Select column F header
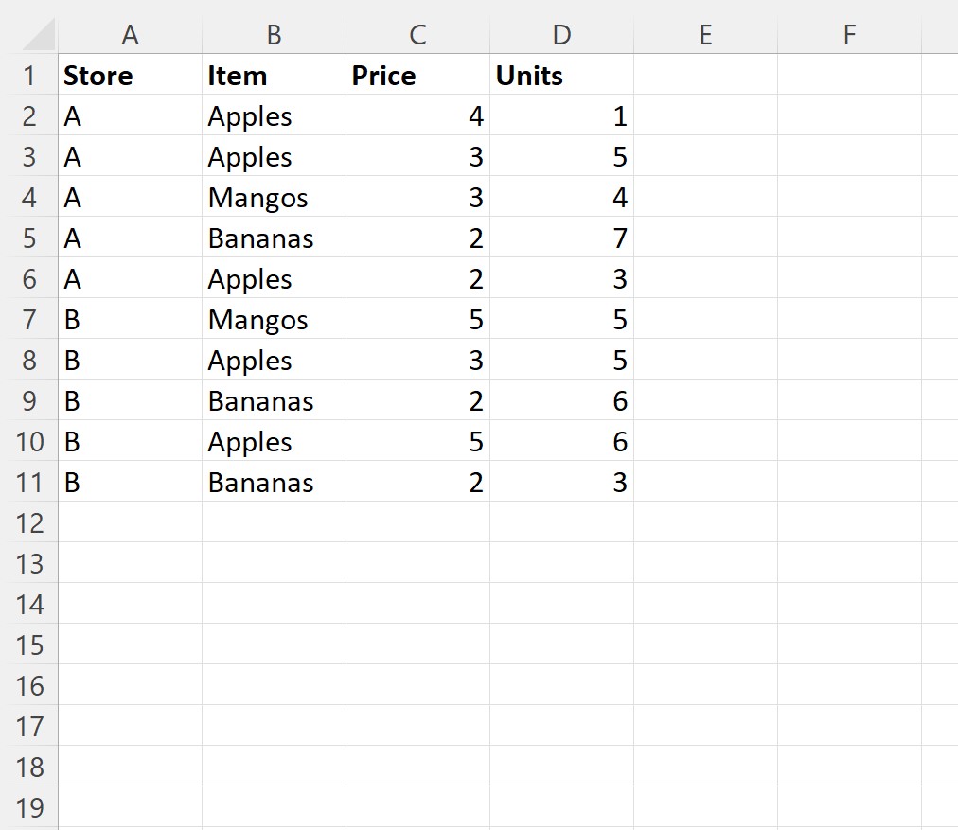 (x=849, y=35)
